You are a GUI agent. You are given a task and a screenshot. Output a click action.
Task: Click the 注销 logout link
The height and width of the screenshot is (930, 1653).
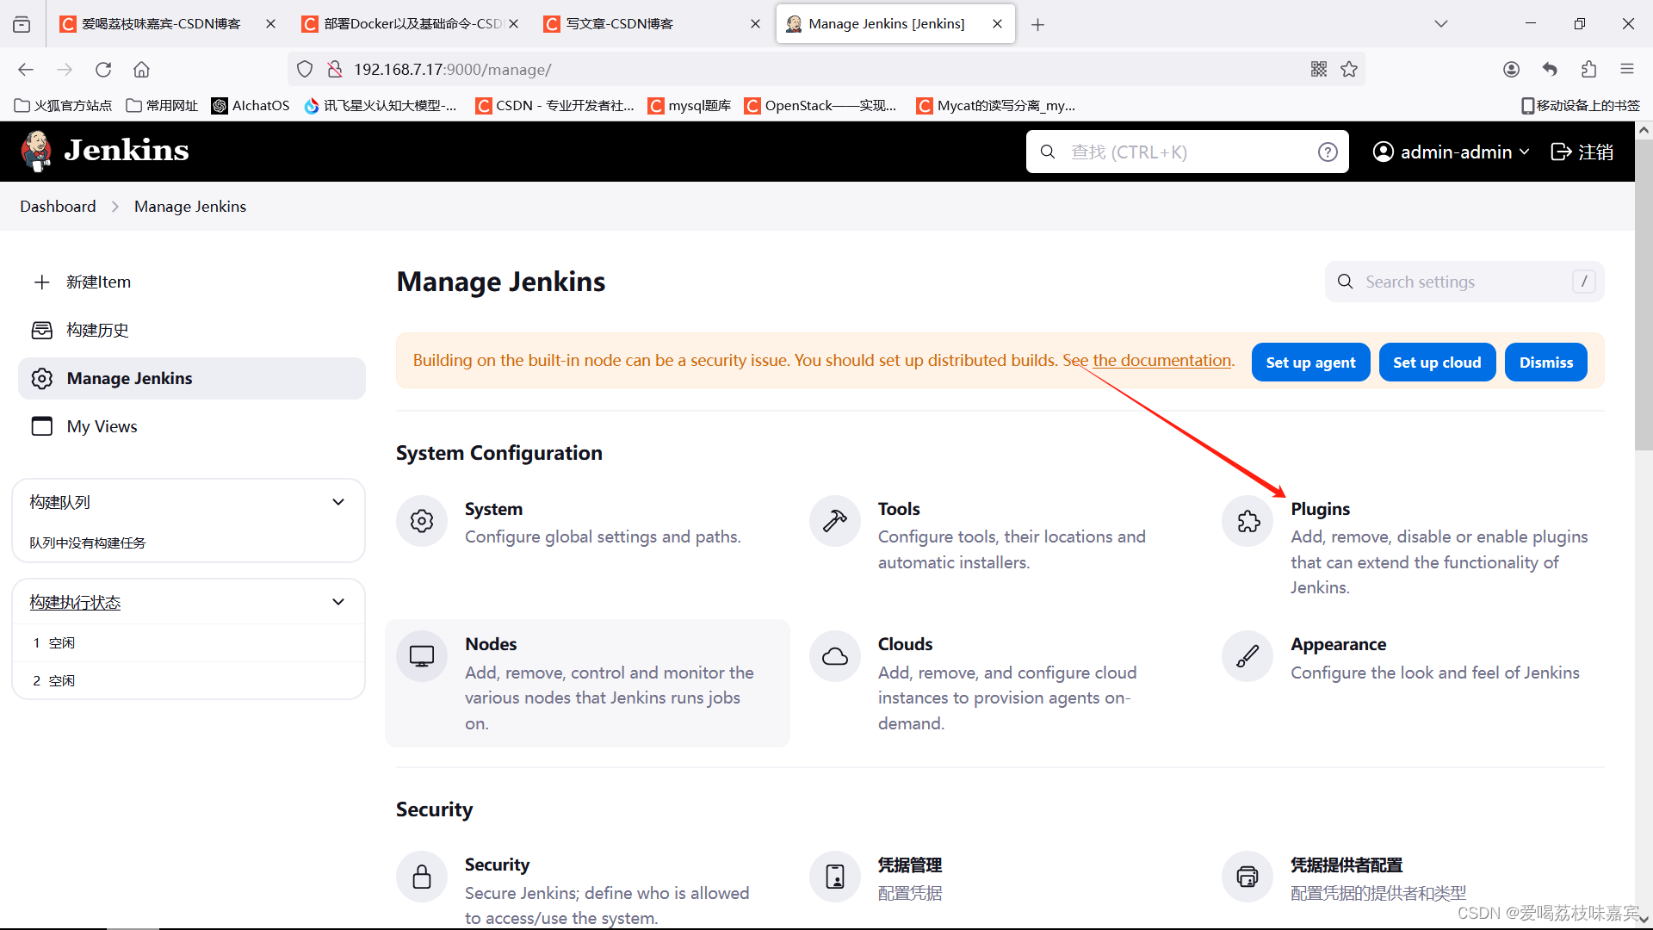point(1582,152)
